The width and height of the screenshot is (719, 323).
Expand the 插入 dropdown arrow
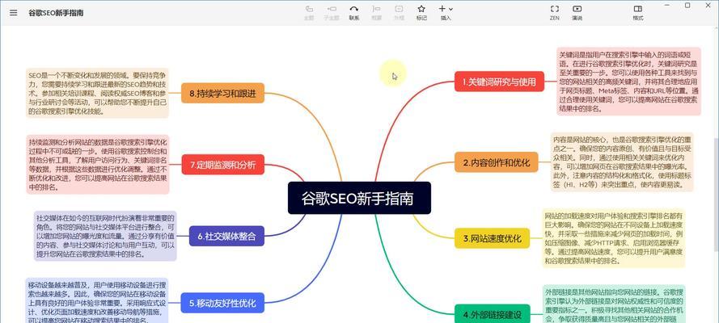pos(451,9)
